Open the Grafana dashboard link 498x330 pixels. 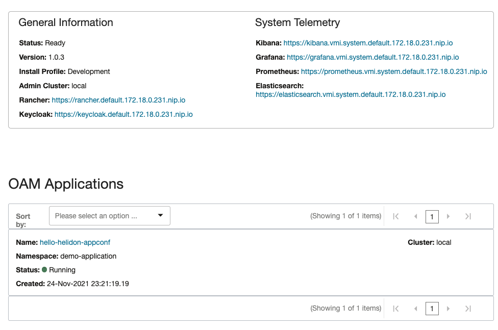[372, 58]
